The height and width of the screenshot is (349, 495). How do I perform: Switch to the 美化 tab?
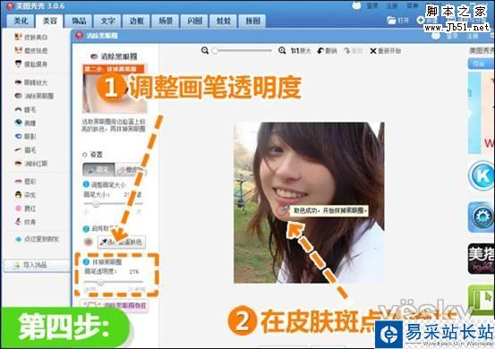click(x=21, y=21)
